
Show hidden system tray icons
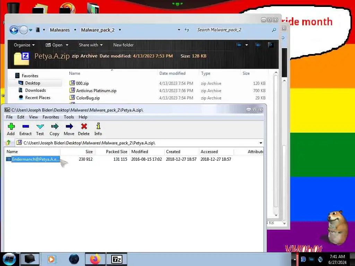[295, 259]
